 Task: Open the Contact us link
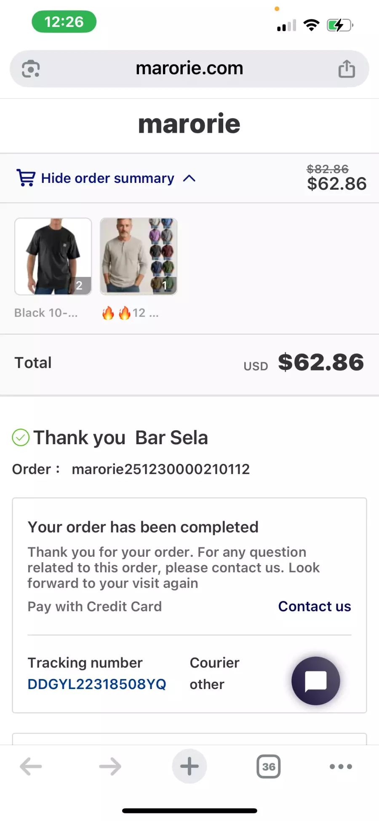[x=315, y=606]
